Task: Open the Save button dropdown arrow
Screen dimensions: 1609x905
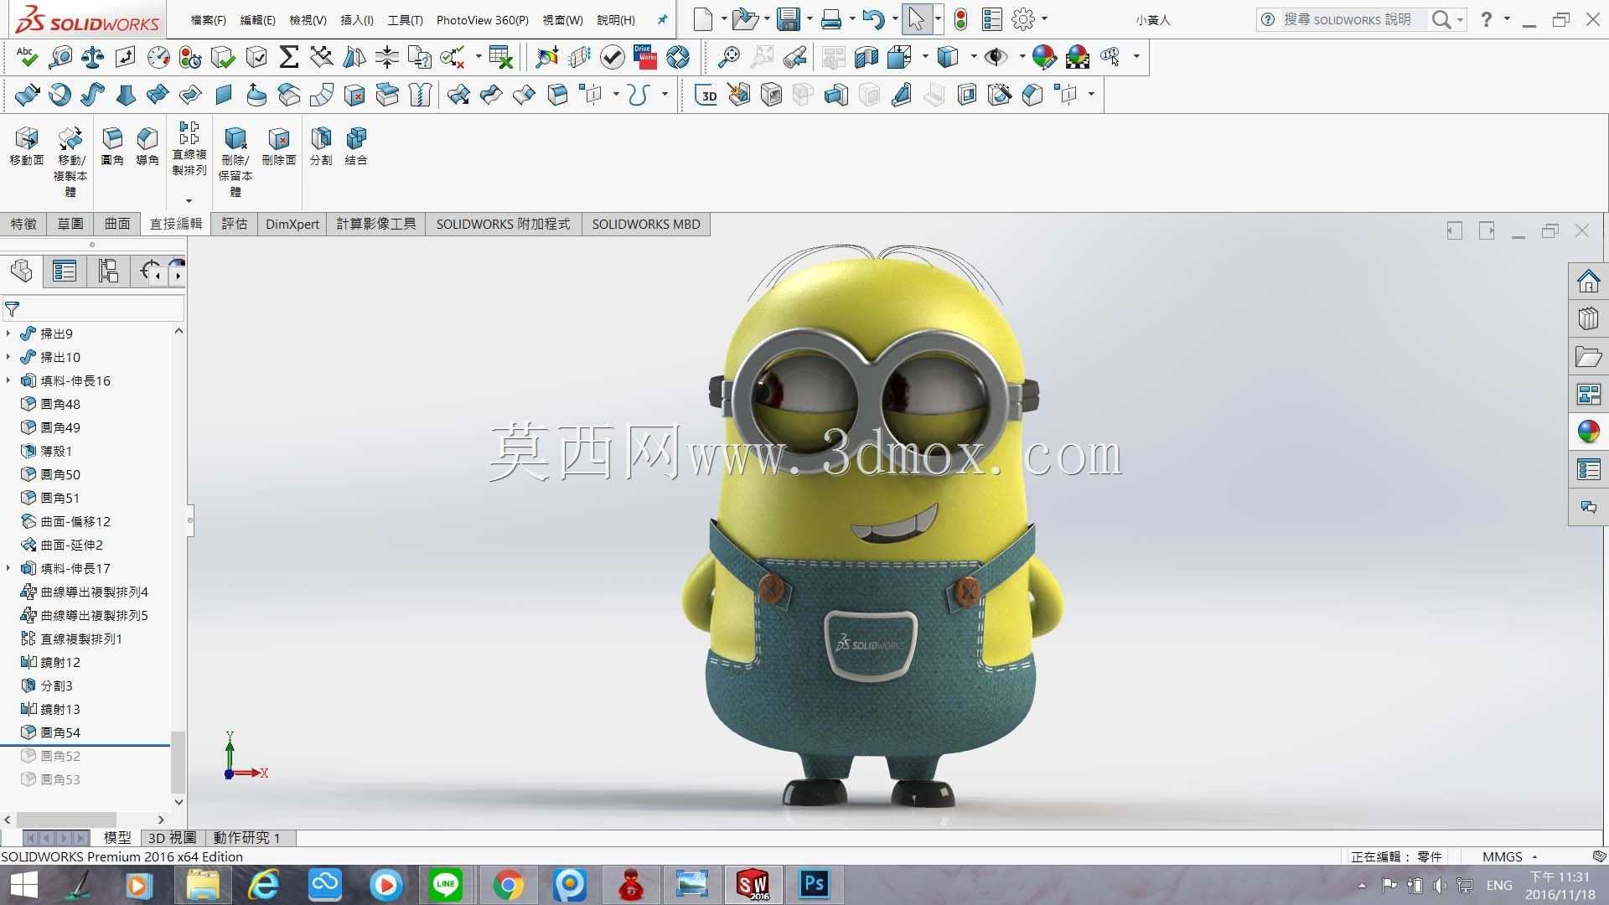Action: (810, 19)
